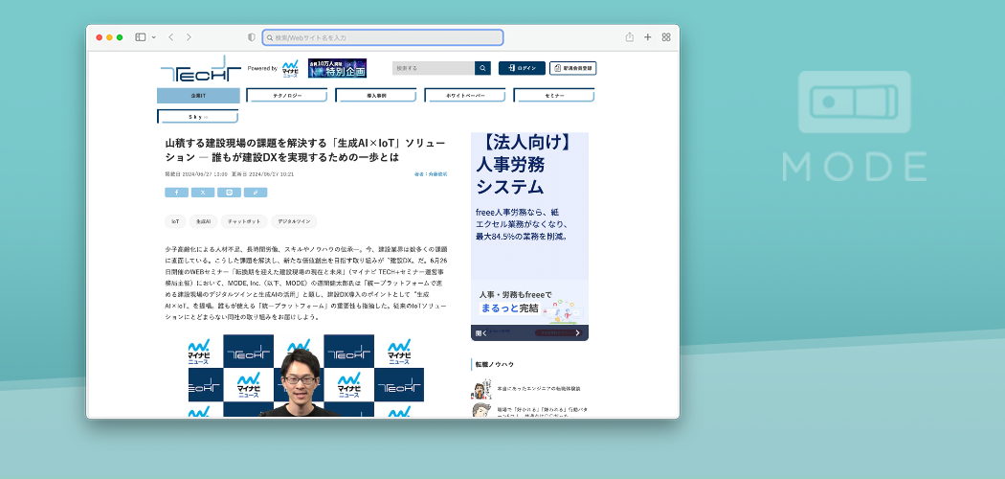Focus the Safari address bar
The image size is (1005, 479).
(x=383, y=37)
